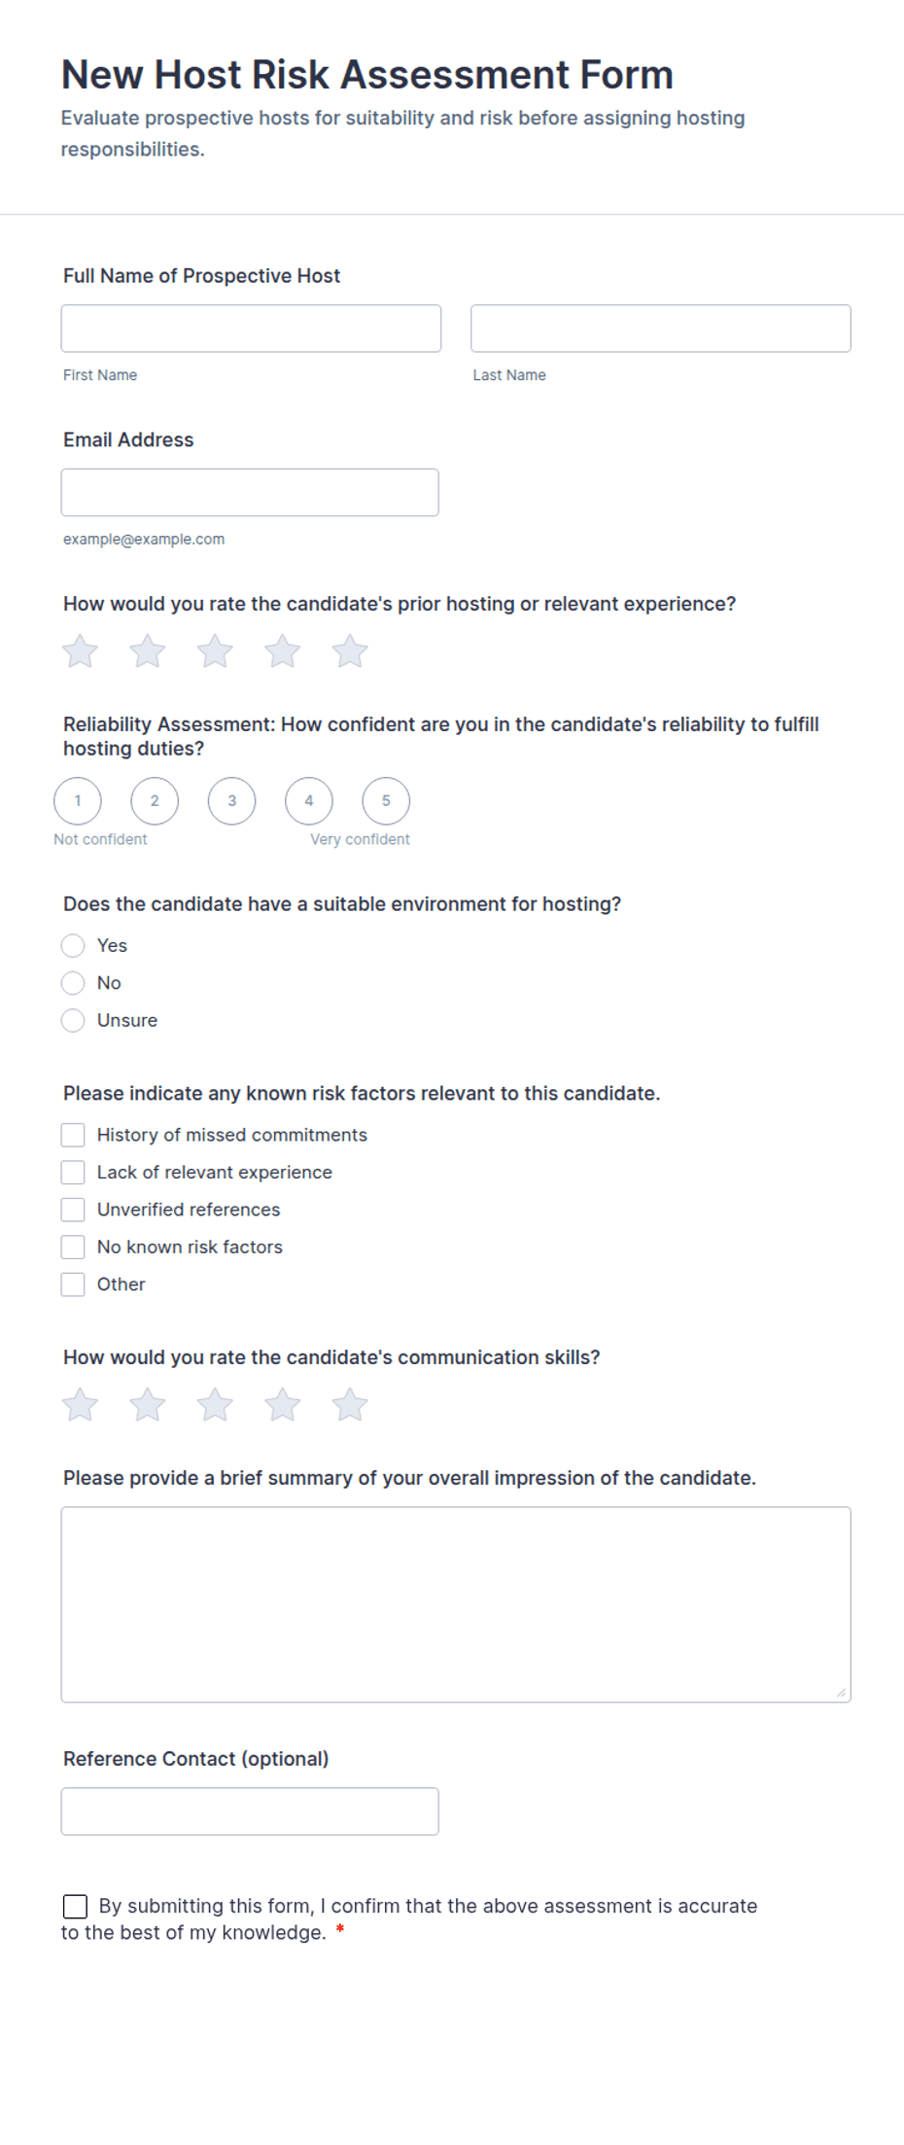Check the accuracy confirmation checkbox
904x2145 pixels.
point(75,1907)
